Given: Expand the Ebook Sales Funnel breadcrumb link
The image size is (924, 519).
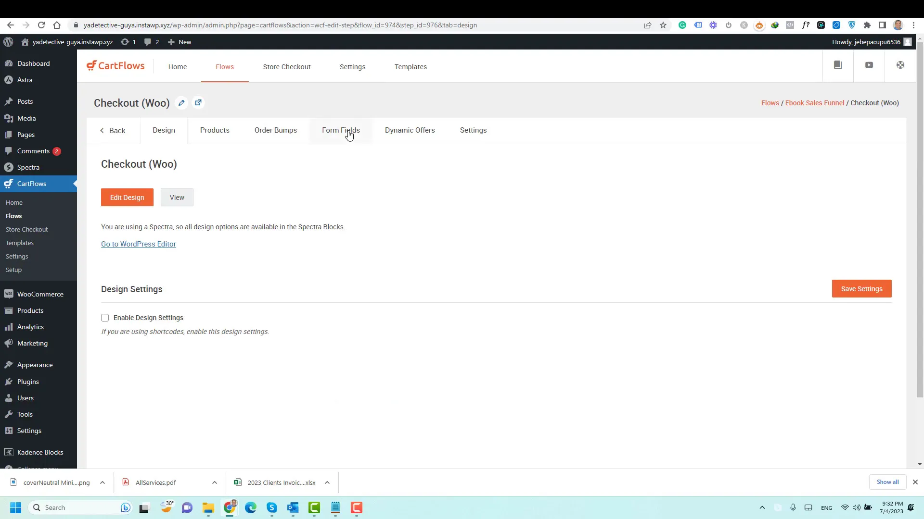Looking at the screenshot, I should click(815, 103).
